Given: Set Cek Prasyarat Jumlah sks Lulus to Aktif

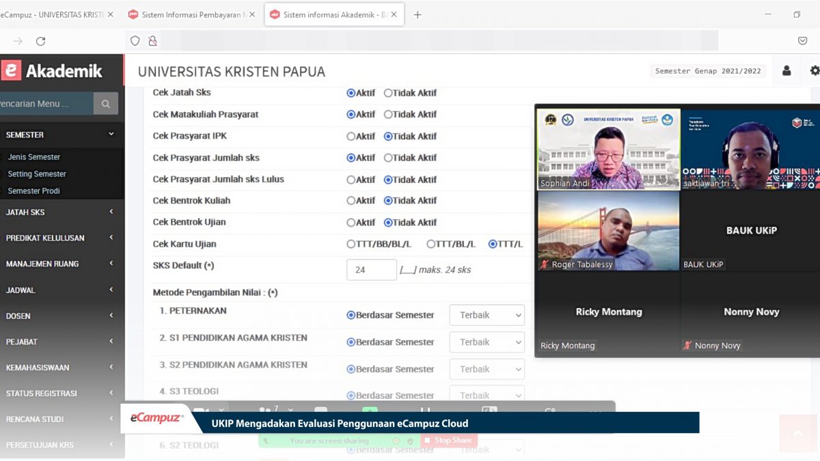Looking at the screenshot, I should [x=351, y=180].
